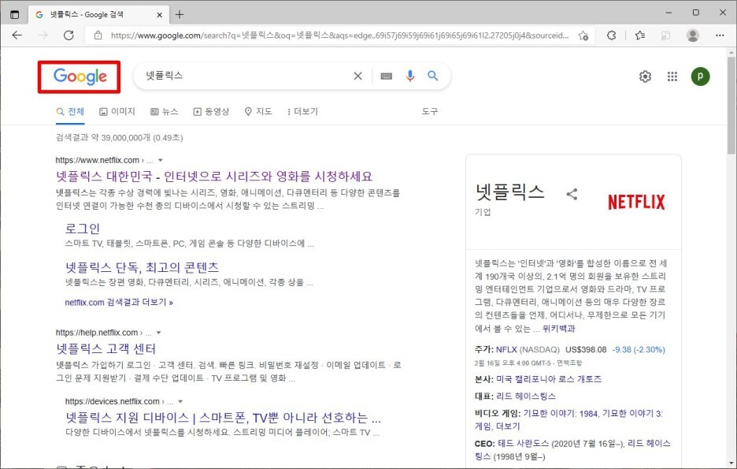Open the browser settings ellipsis menu
The image size is (737, 469).
click(x=720, y=35)
